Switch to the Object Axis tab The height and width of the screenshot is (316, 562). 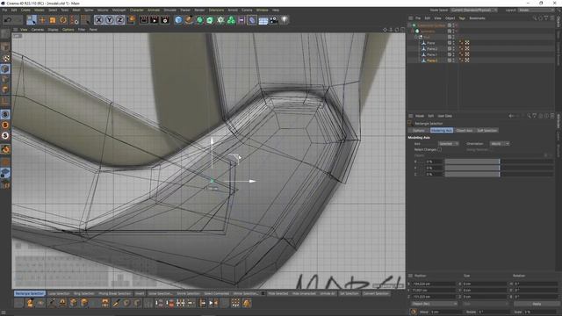coord(465,131)
